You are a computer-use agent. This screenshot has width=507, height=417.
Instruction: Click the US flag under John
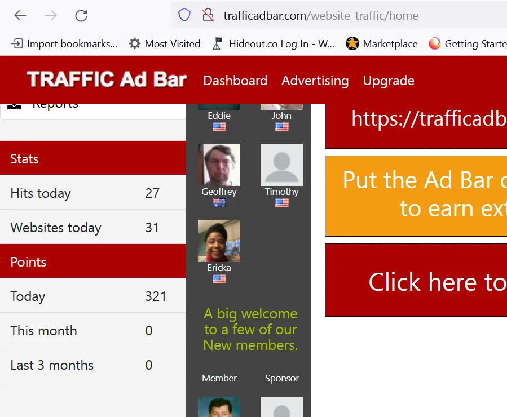point(282,127)
